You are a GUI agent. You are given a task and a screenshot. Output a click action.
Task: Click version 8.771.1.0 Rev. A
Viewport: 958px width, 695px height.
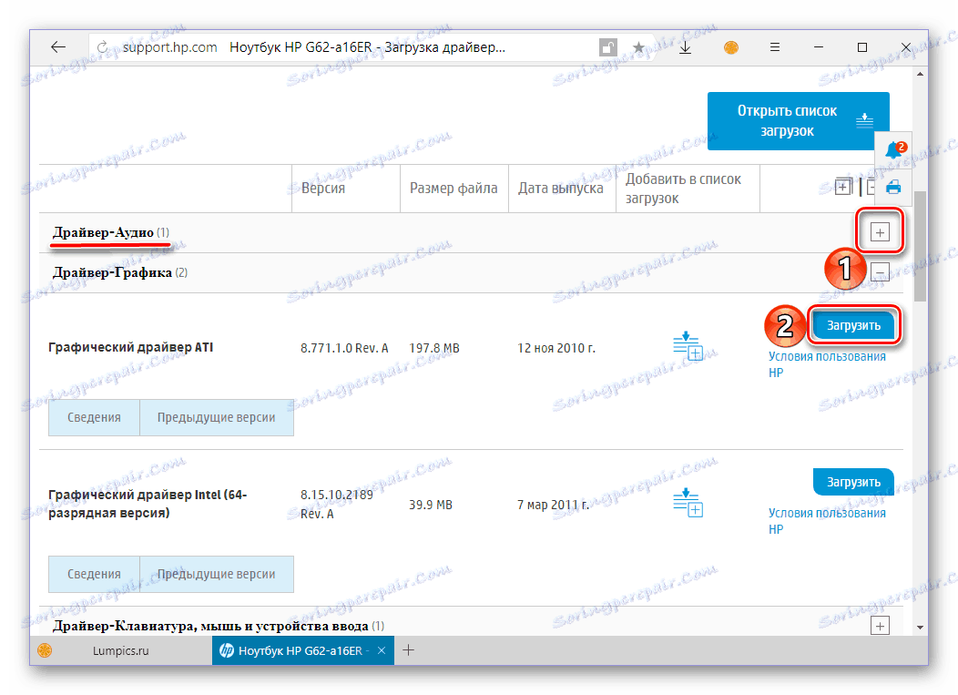[344, 348]
